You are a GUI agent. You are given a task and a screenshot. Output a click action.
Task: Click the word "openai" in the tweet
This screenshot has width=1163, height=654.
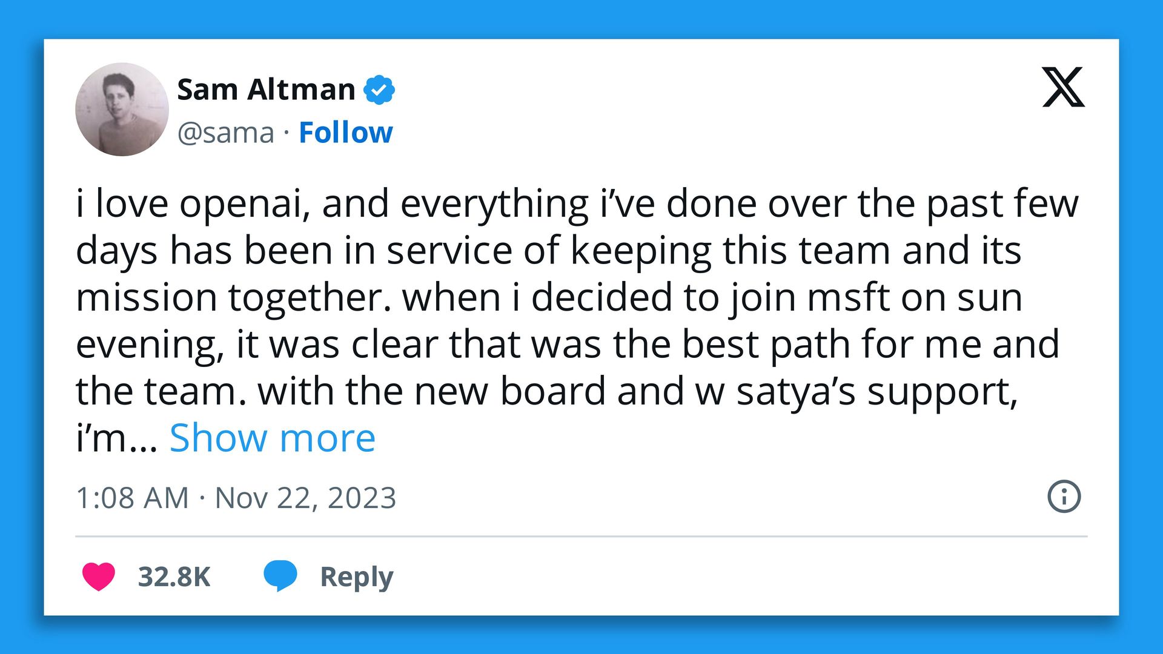(245, 203)
